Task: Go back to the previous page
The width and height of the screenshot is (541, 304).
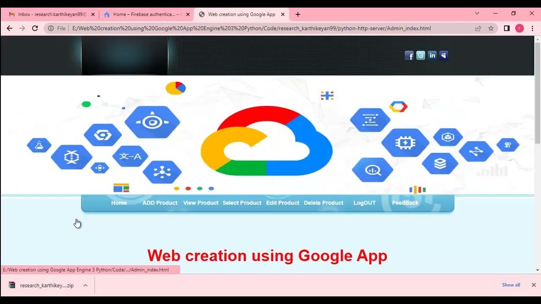Action: 9,28
